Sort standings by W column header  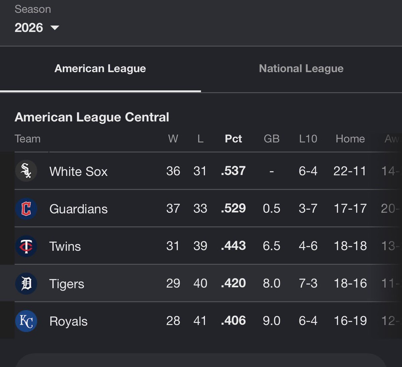[173, 139]
